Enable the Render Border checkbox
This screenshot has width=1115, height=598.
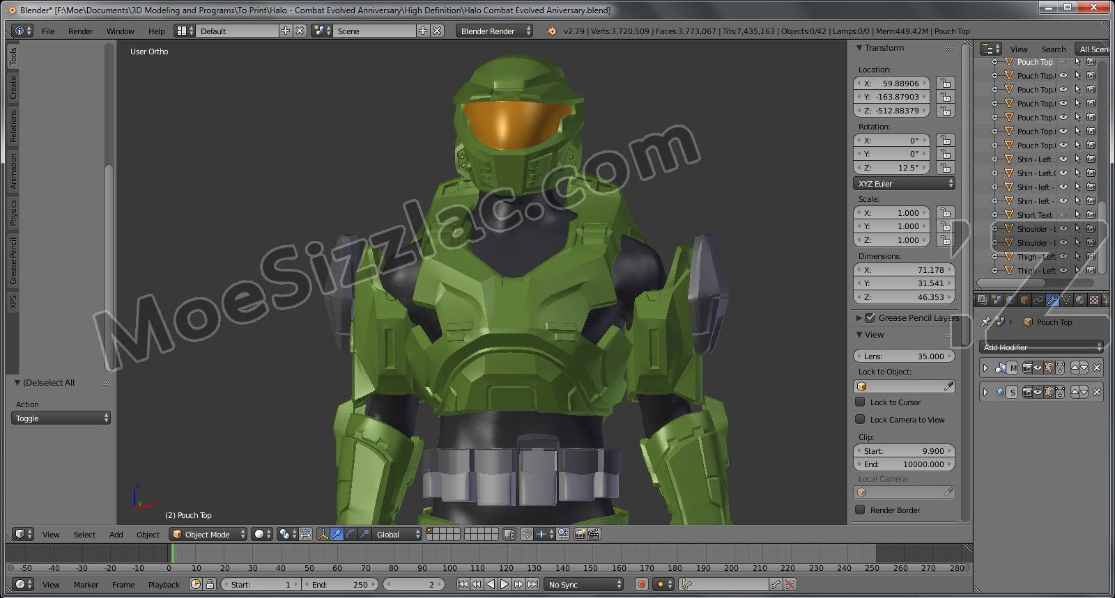click(861, 510)
